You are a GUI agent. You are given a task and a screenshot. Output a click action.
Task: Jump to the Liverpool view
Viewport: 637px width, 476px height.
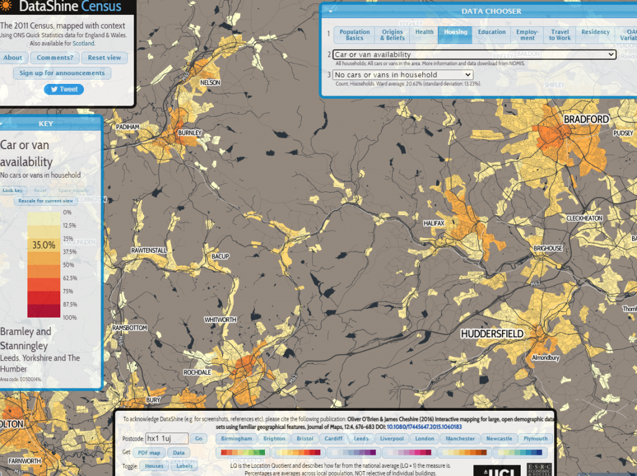click(392, 439)
